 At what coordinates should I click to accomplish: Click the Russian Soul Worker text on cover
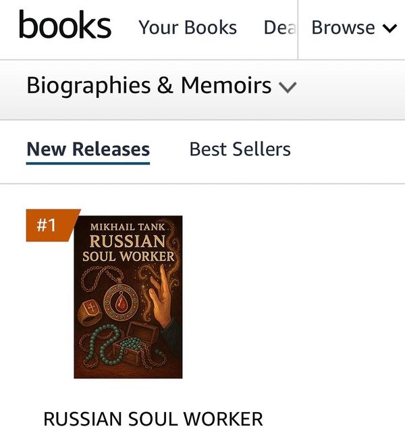coord(128,248)
